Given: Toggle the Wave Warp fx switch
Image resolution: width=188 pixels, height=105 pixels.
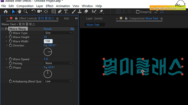Looking at the screenshot, I should 6,29.
